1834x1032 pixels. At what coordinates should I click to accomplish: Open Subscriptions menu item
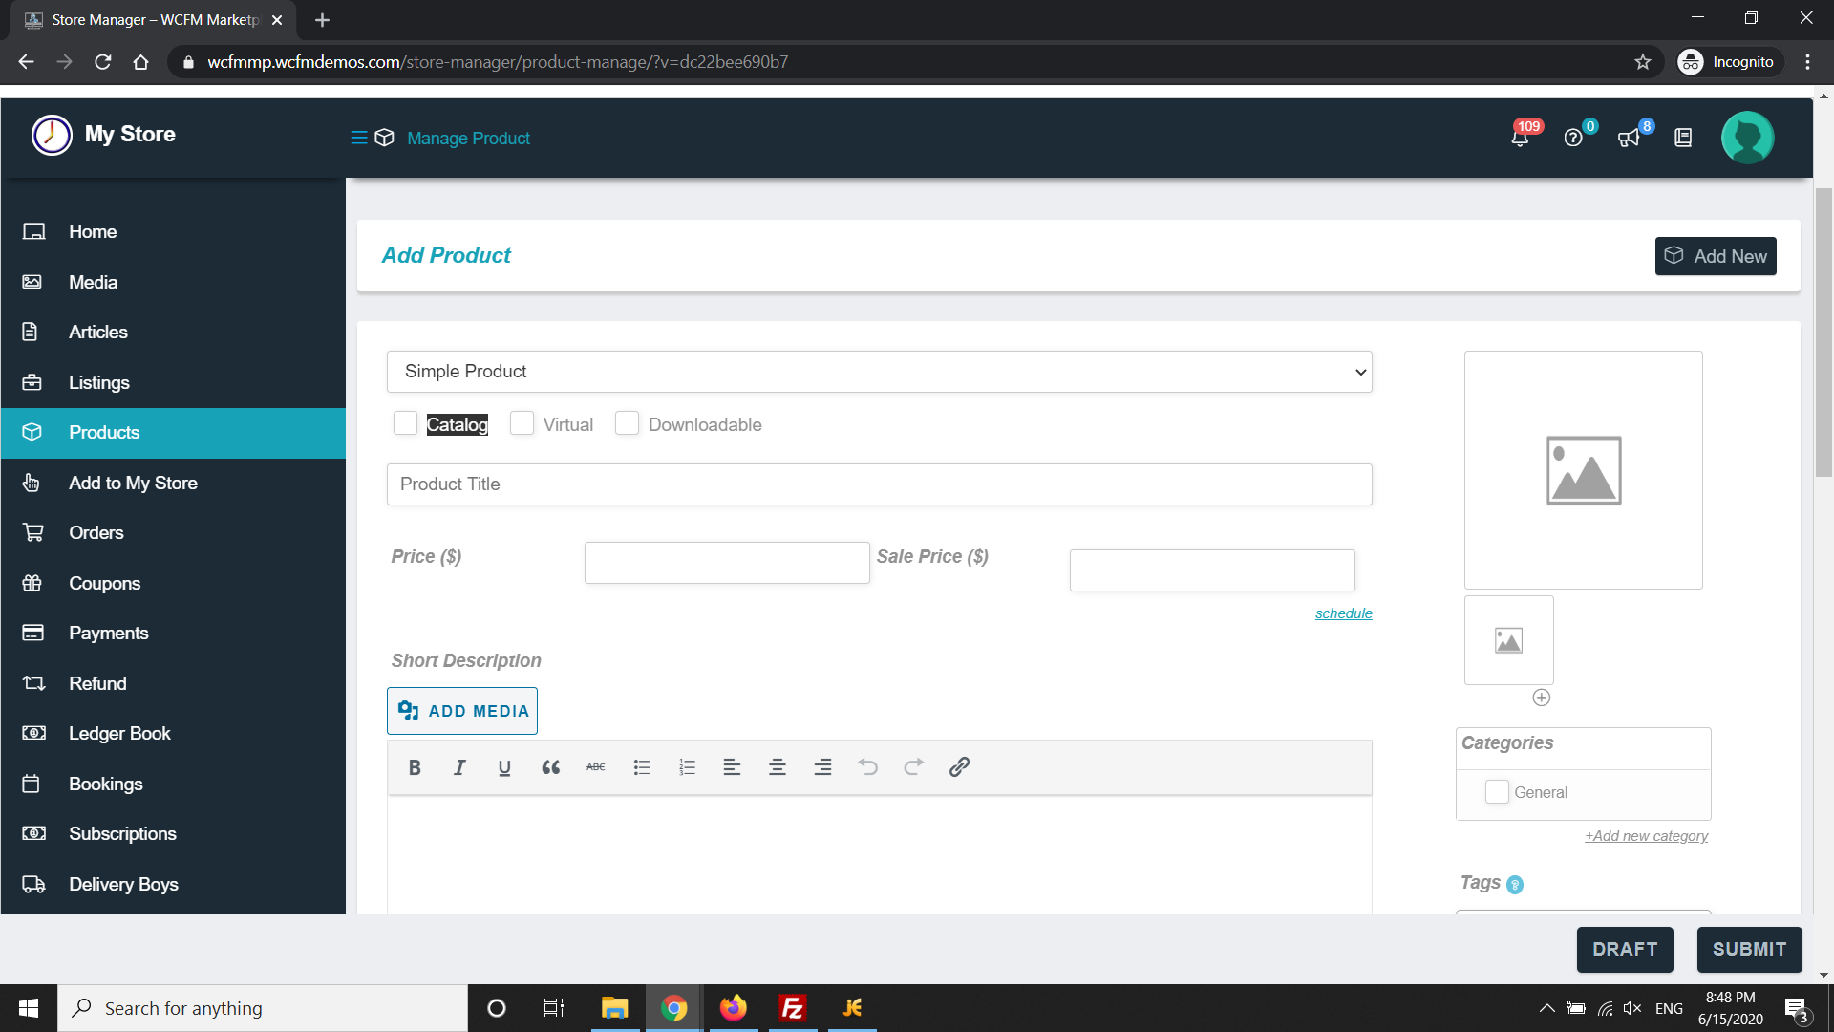coord(173,834)
